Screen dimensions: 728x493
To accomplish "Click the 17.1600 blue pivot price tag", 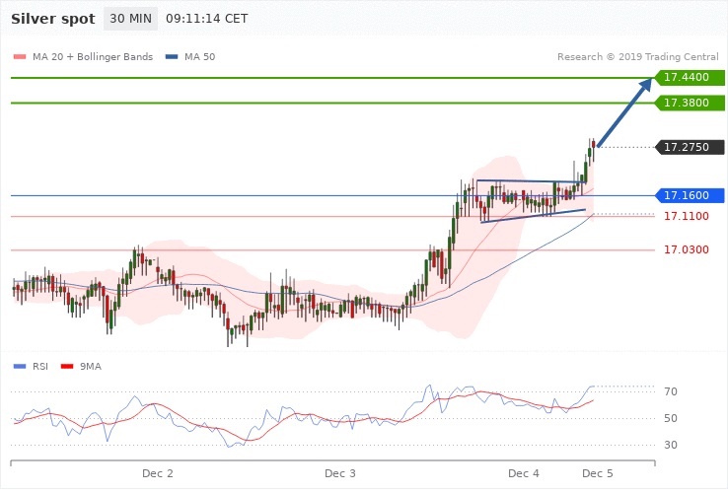I will coord(690,195).
